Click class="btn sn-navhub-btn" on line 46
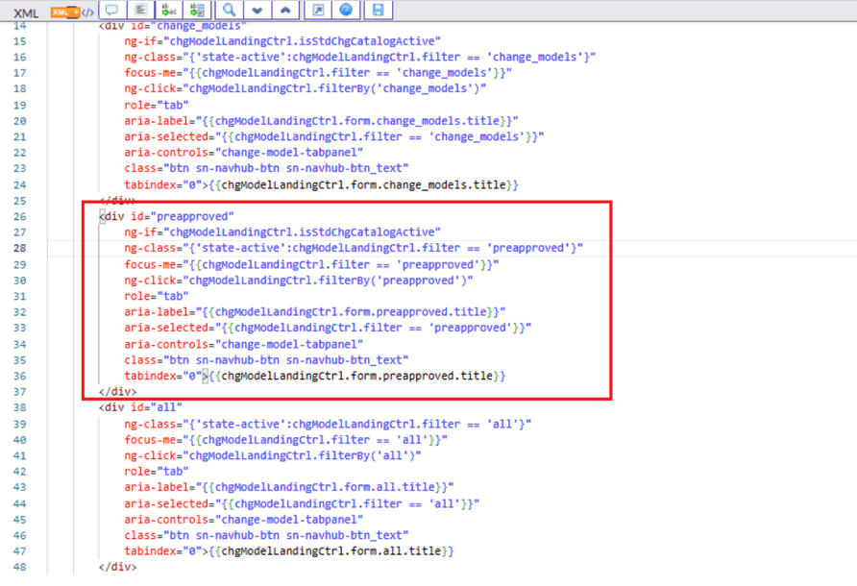Image resolution: width=857 pixels, height=586 pixels. tap(266, 536)
